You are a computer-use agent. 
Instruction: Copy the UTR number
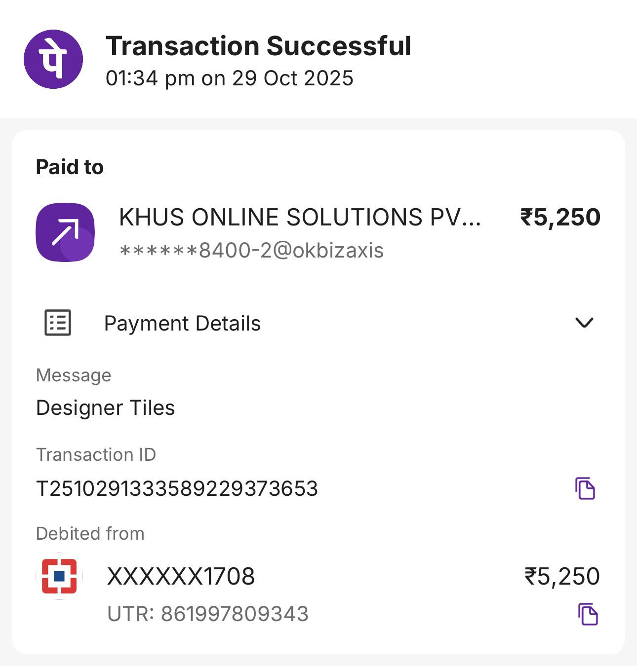click(x=588, y=614)
